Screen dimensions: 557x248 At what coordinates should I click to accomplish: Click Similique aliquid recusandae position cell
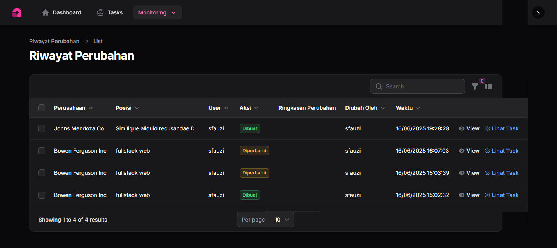158,128
